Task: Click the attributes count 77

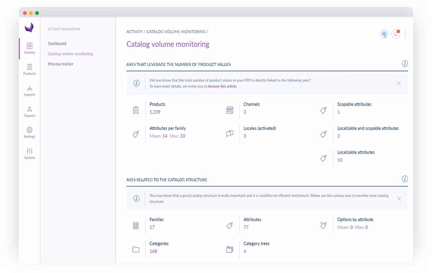Action: point(246,227)
